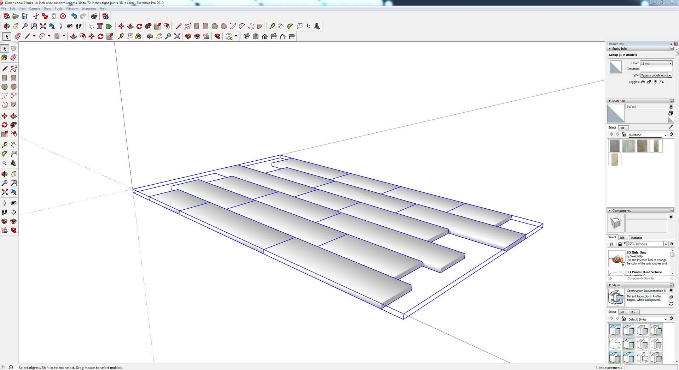This screenshot has height=370, width=679.
Task: Choose the Walk footprints tool in left toolbar
Action: 5,212
